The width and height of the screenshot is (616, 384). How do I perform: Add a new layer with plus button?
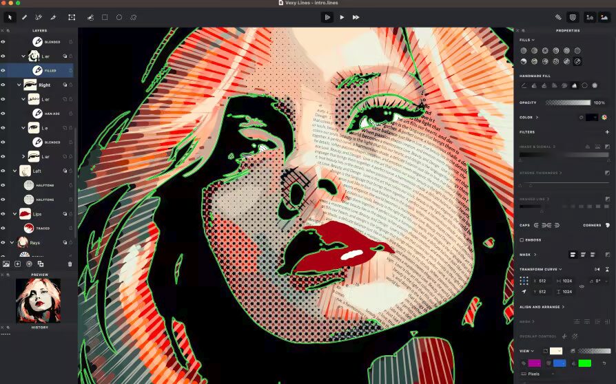coord(17,264)
